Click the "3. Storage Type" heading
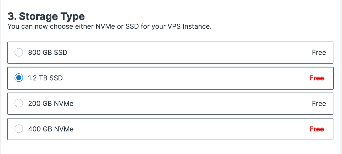 coord(46,17)
